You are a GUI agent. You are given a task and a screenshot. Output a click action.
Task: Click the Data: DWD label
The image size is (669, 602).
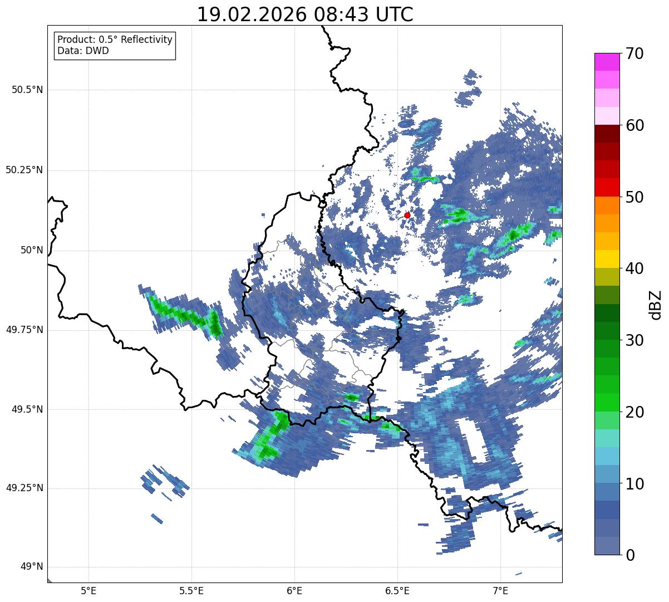83,51
